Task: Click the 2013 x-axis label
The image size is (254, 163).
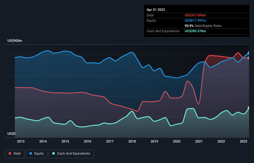Action: point(21,141)
